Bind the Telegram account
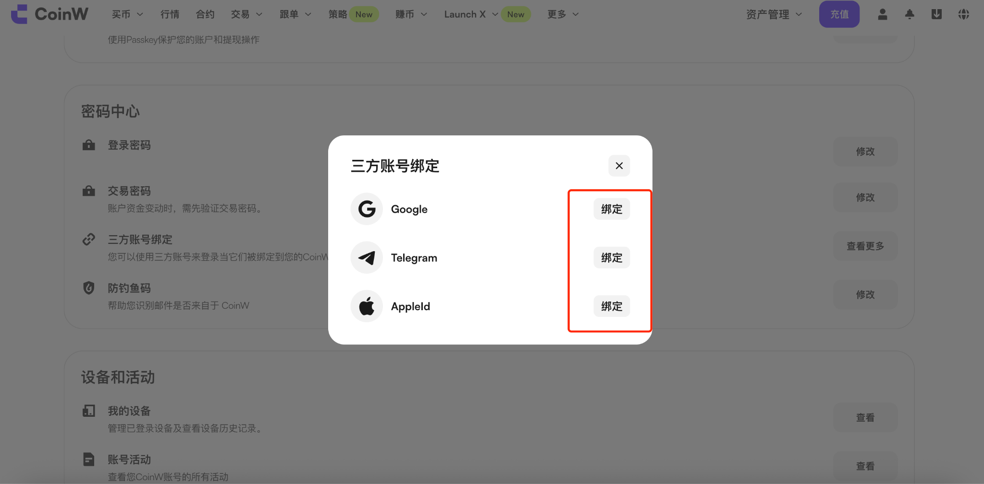Screen dimensions: 984x484 pos(612,257)
